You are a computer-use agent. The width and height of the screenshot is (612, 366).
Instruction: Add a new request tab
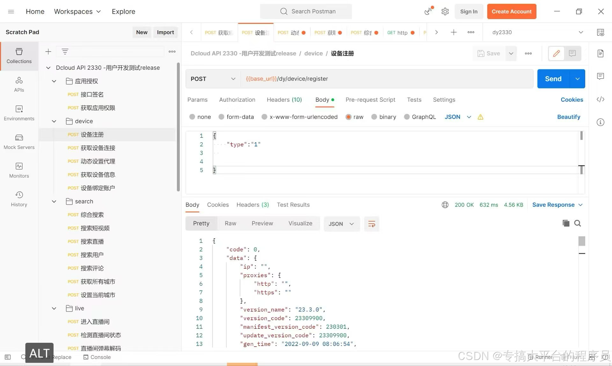click(454, 32)
